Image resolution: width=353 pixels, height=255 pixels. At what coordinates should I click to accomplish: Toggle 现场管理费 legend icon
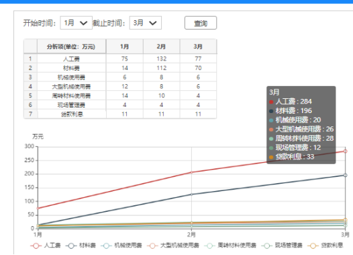[267, 246]
